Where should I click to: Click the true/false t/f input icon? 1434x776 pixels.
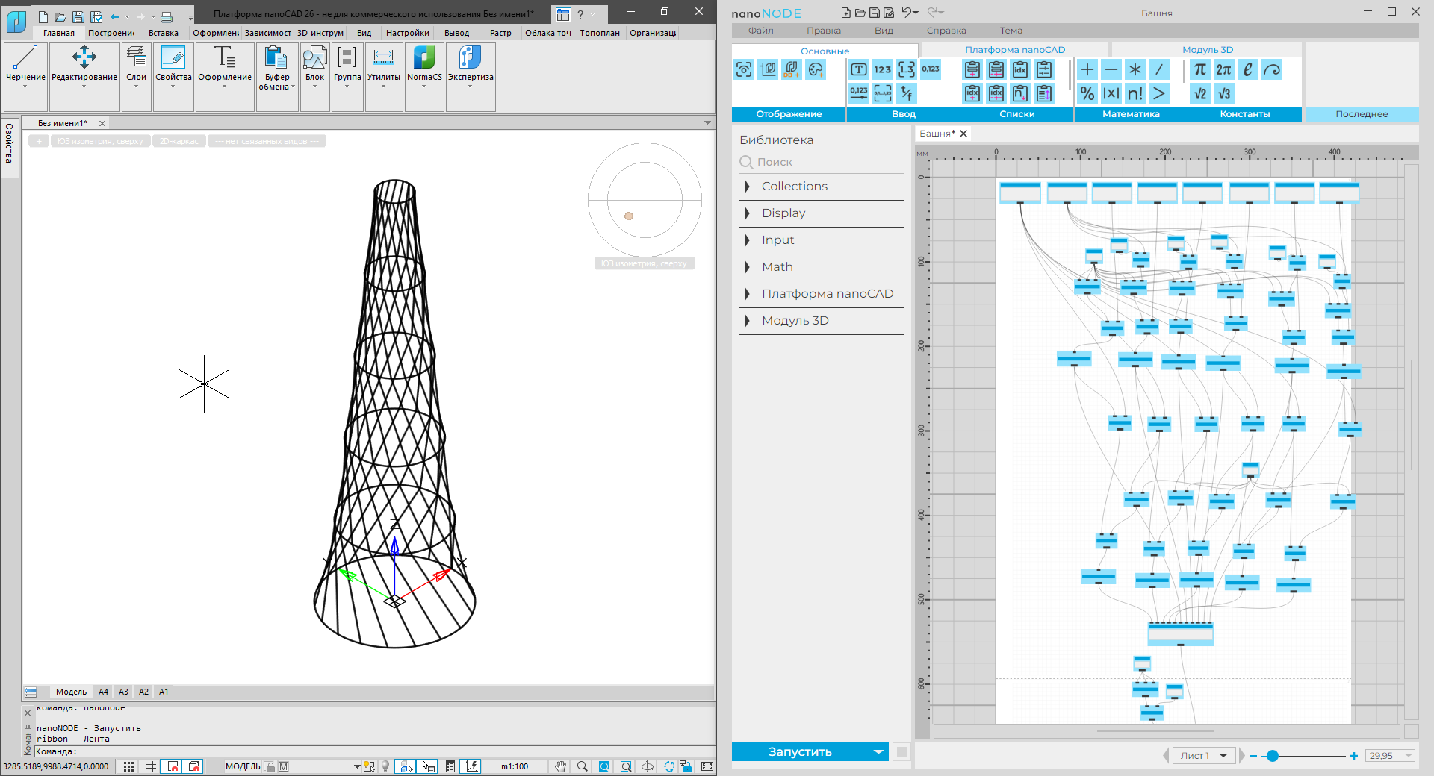[907, 93]
